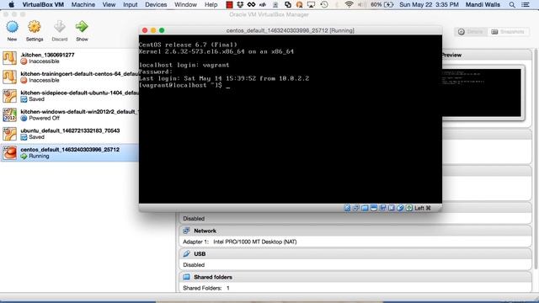Click inside the CentOS terminal screen

click(291, 119)
